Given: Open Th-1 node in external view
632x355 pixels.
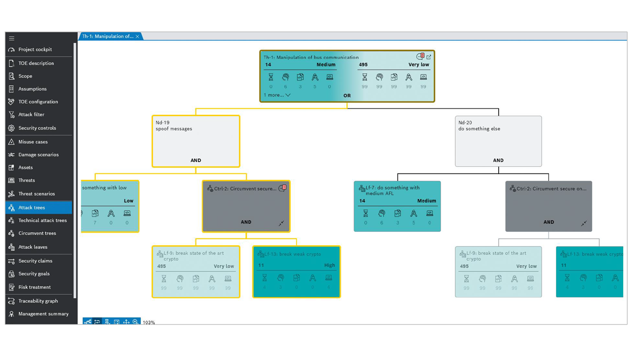Looking at the screenshot, I should pos(429,57).
